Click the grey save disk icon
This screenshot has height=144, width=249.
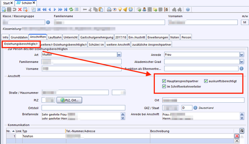(9, 10)
